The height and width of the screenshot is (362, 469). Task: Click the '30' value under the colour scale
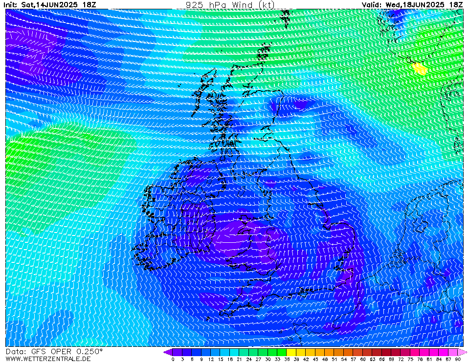click(x=268, y=359)
